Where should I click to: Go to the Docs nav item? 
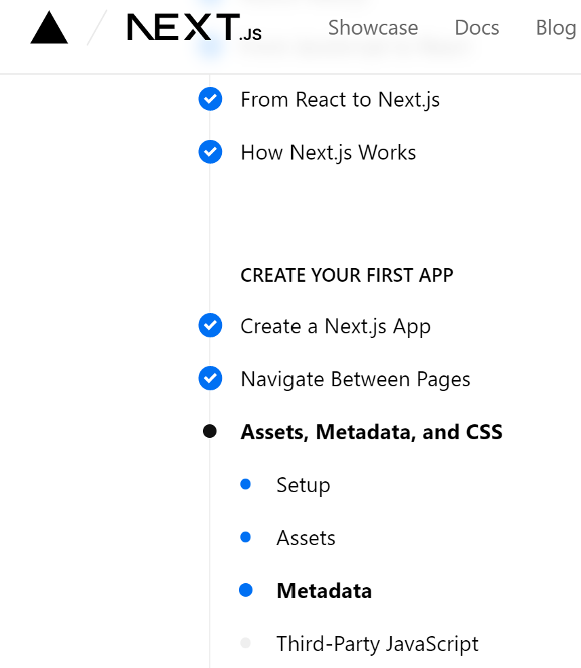476,28
